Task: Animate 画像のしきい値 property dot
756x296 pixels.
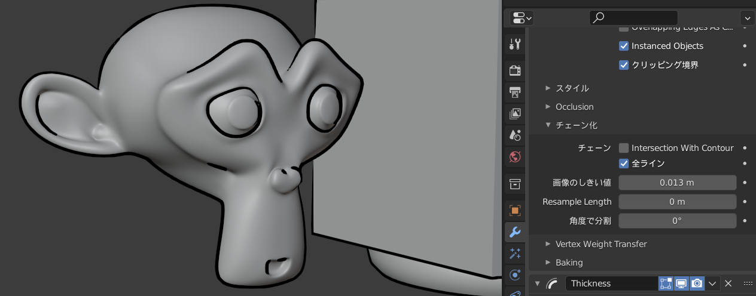Action: (x=745, y=183)
